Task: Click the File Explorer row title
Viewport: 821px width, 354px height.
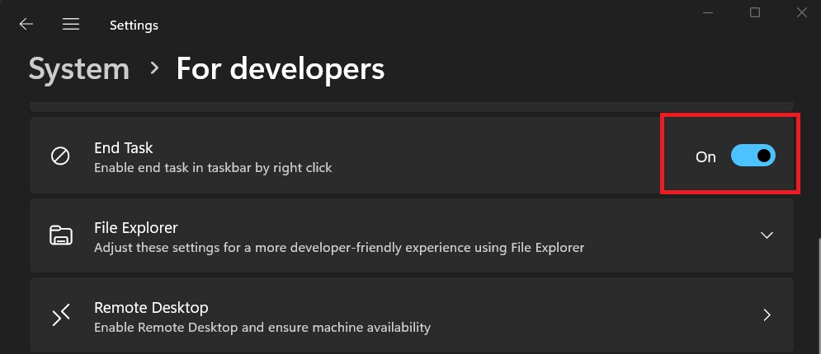Action: [136, 227]
